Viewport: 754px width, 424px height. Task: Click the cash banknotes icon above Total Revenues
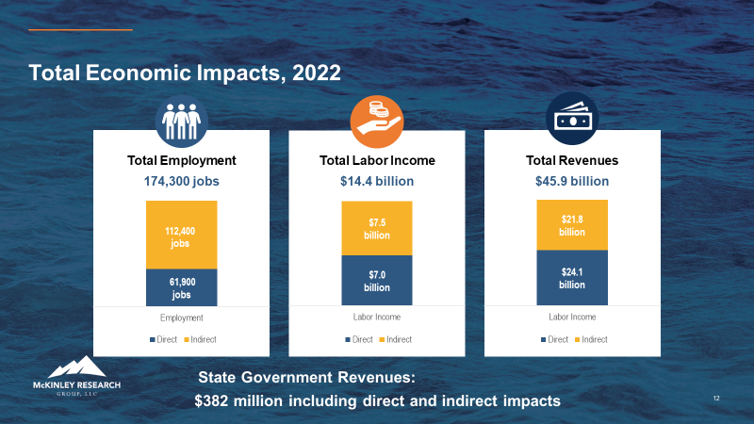coord(572,119)
